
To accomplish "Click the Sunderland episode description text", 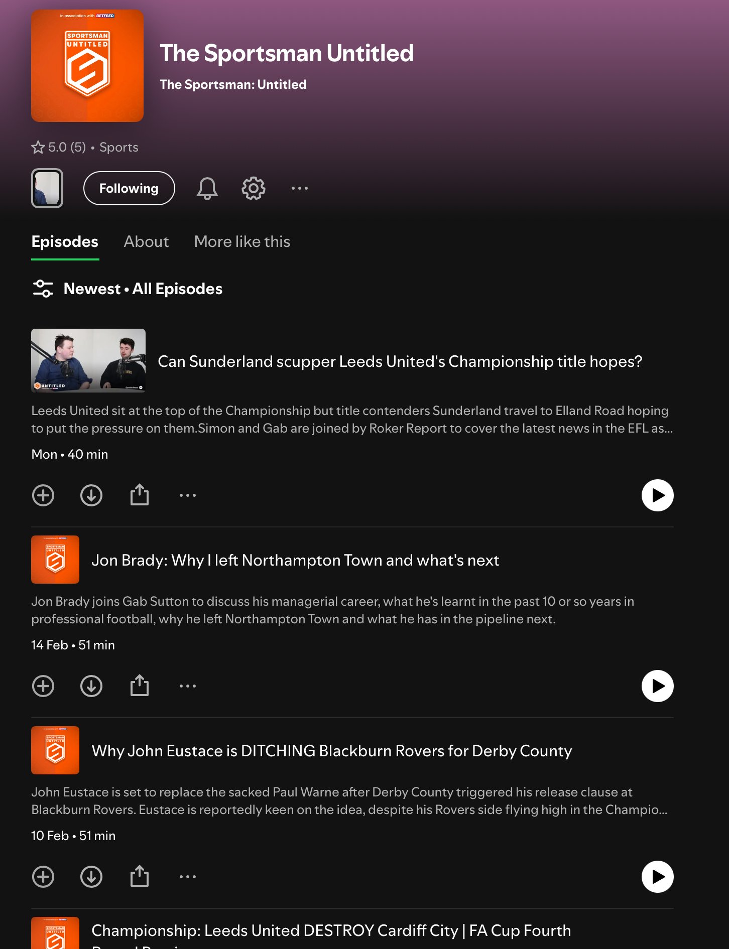I will click(352, 420).
